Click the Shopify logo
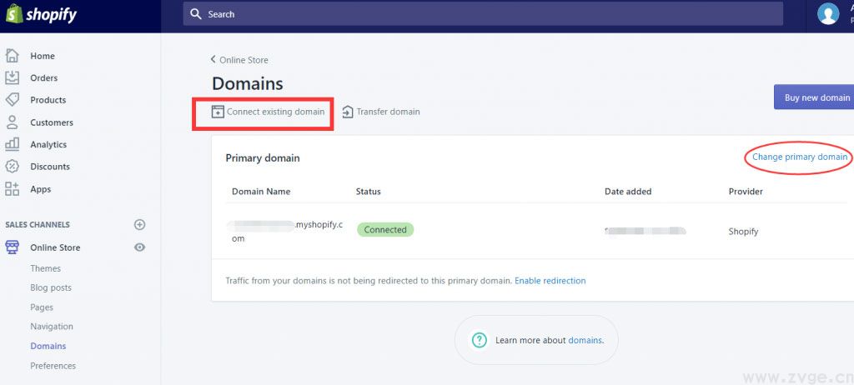The image size is (854, 385). pos(41,14)
